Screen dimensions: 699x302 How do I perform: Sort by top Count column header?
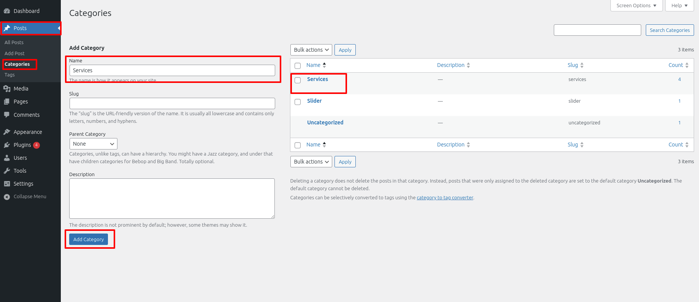676,65
